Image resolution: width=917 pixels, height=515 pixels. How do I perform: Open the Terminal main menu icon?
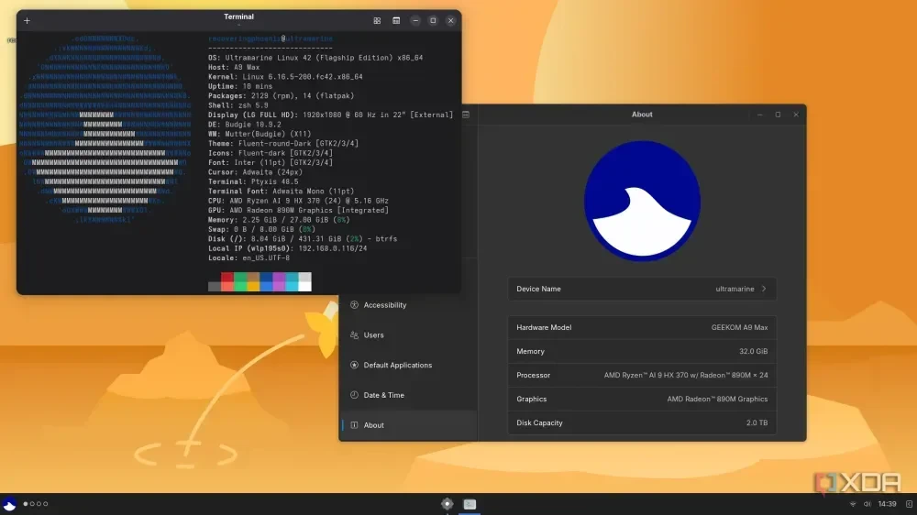click(x=396, y=21)
